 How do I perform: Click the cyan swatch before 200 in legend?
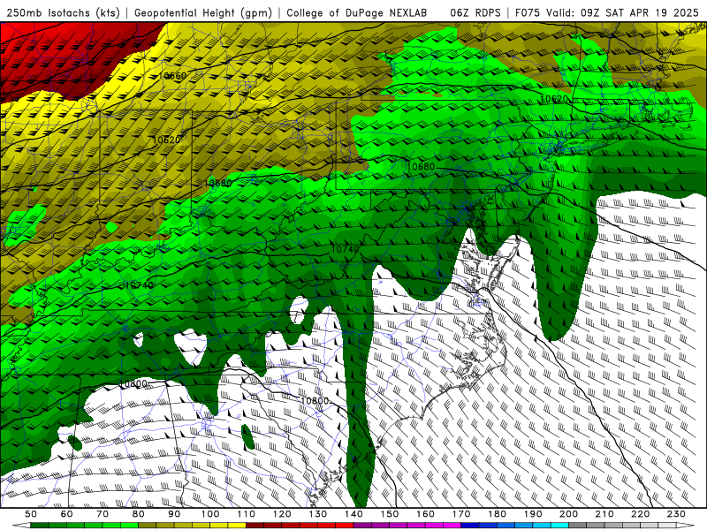[560, 526]
